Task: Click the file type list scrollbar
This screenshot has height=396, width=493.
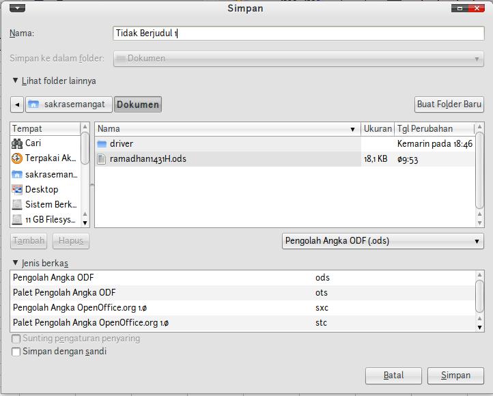Action: (479, 295)
